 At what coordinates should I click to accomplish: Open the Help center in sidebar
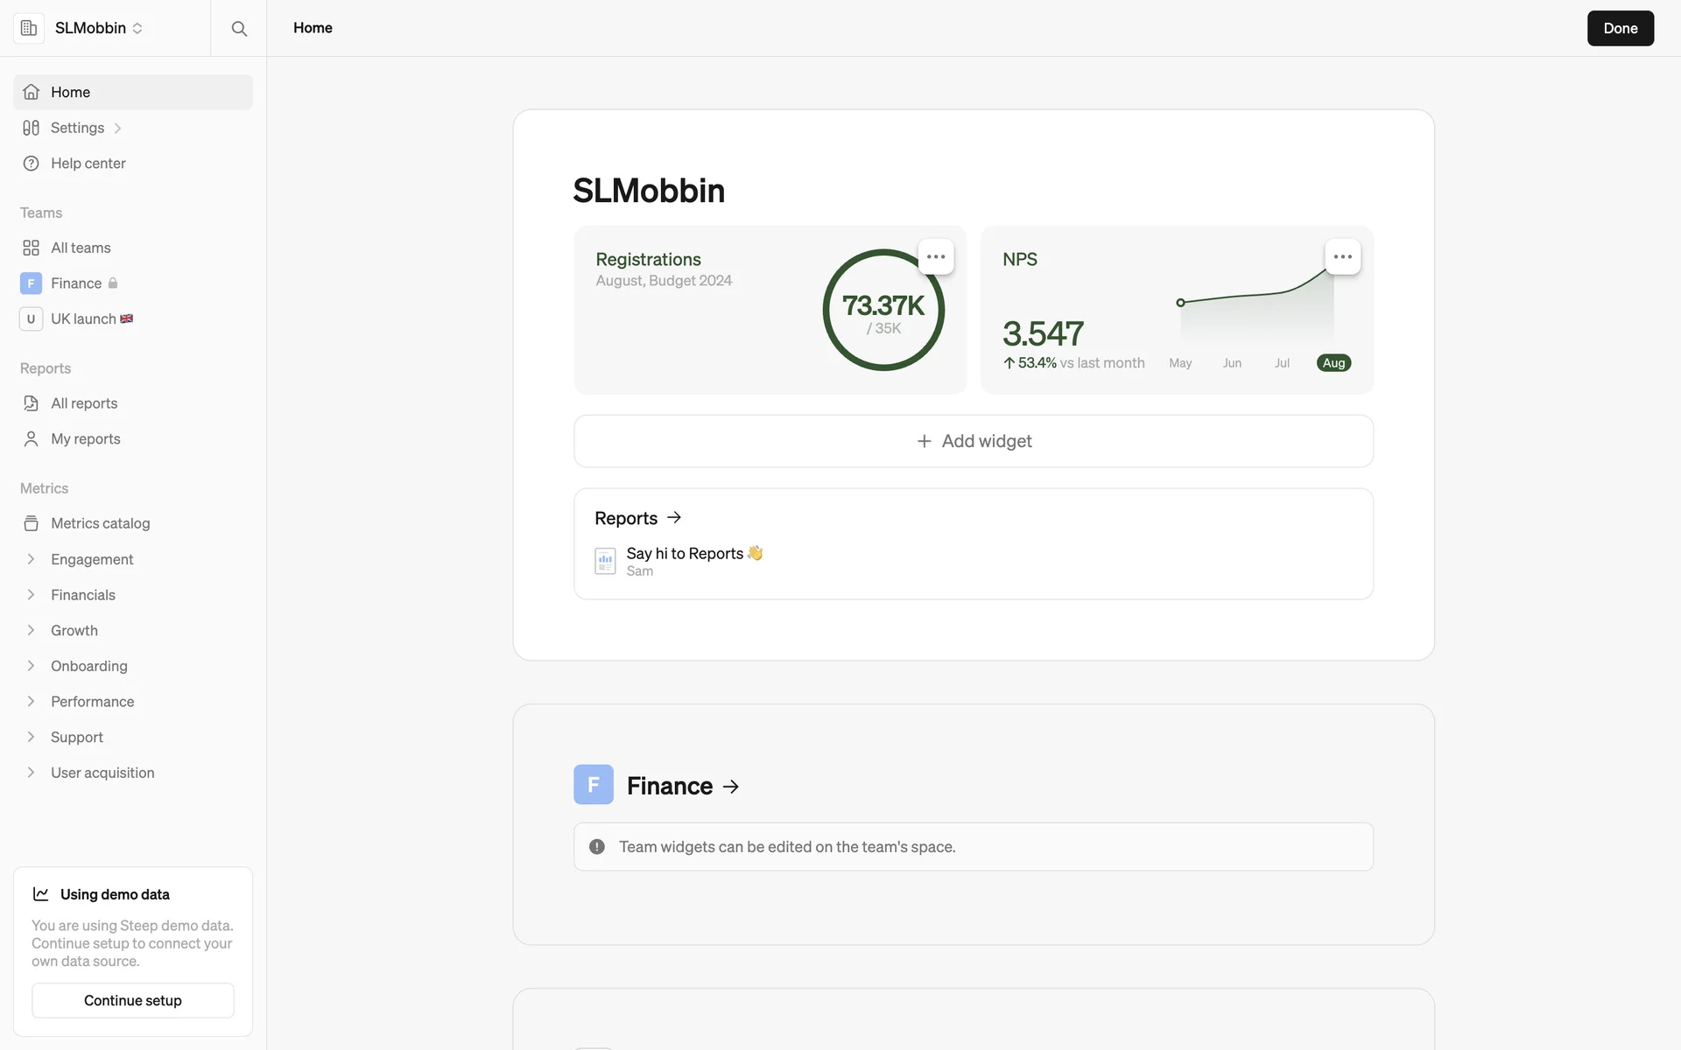coord(88,164)
